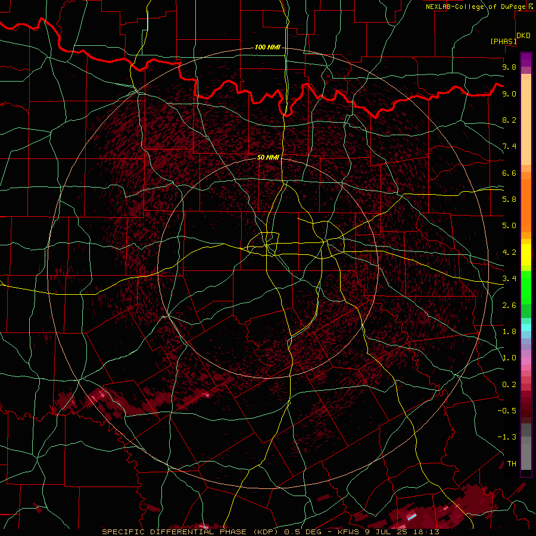Pick the bright green segment of the color bar
536x536 pixels.
point(526,287)
